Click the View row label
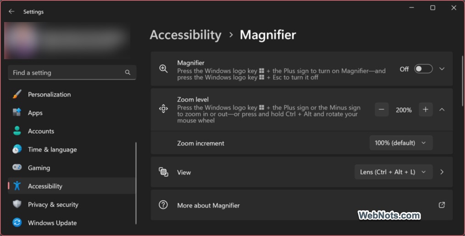Screen dimensions: 465x236 click(184, 172)
